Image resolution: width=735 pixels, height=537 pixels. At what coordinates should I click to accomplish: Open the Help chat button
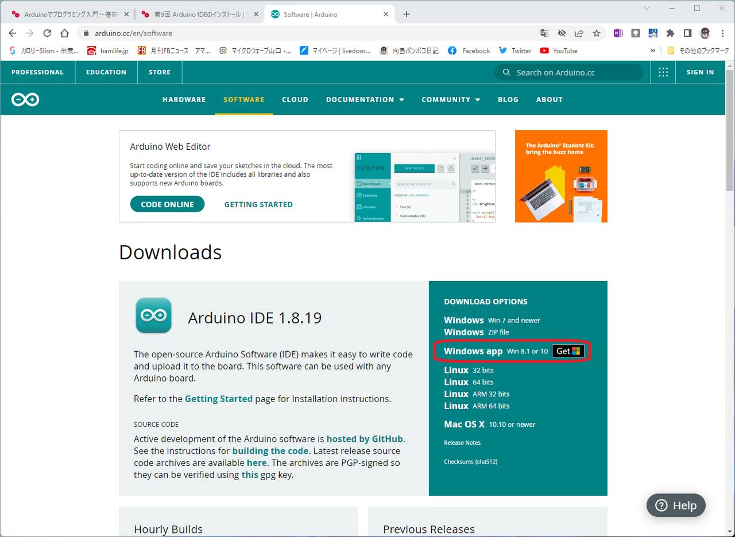[676, 505]
